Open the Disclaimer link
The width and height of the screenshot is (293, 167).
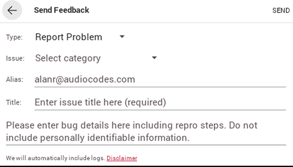(x=122, y=158)
